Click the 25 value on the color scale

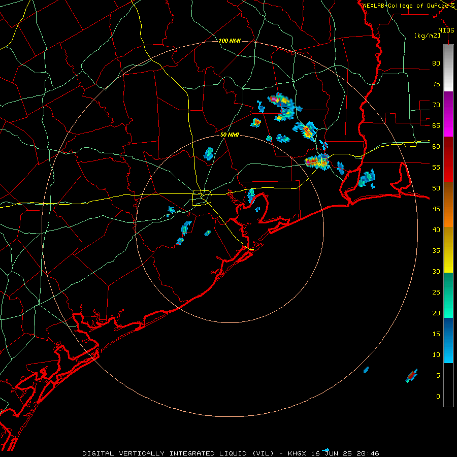click(x=436, y=292)
